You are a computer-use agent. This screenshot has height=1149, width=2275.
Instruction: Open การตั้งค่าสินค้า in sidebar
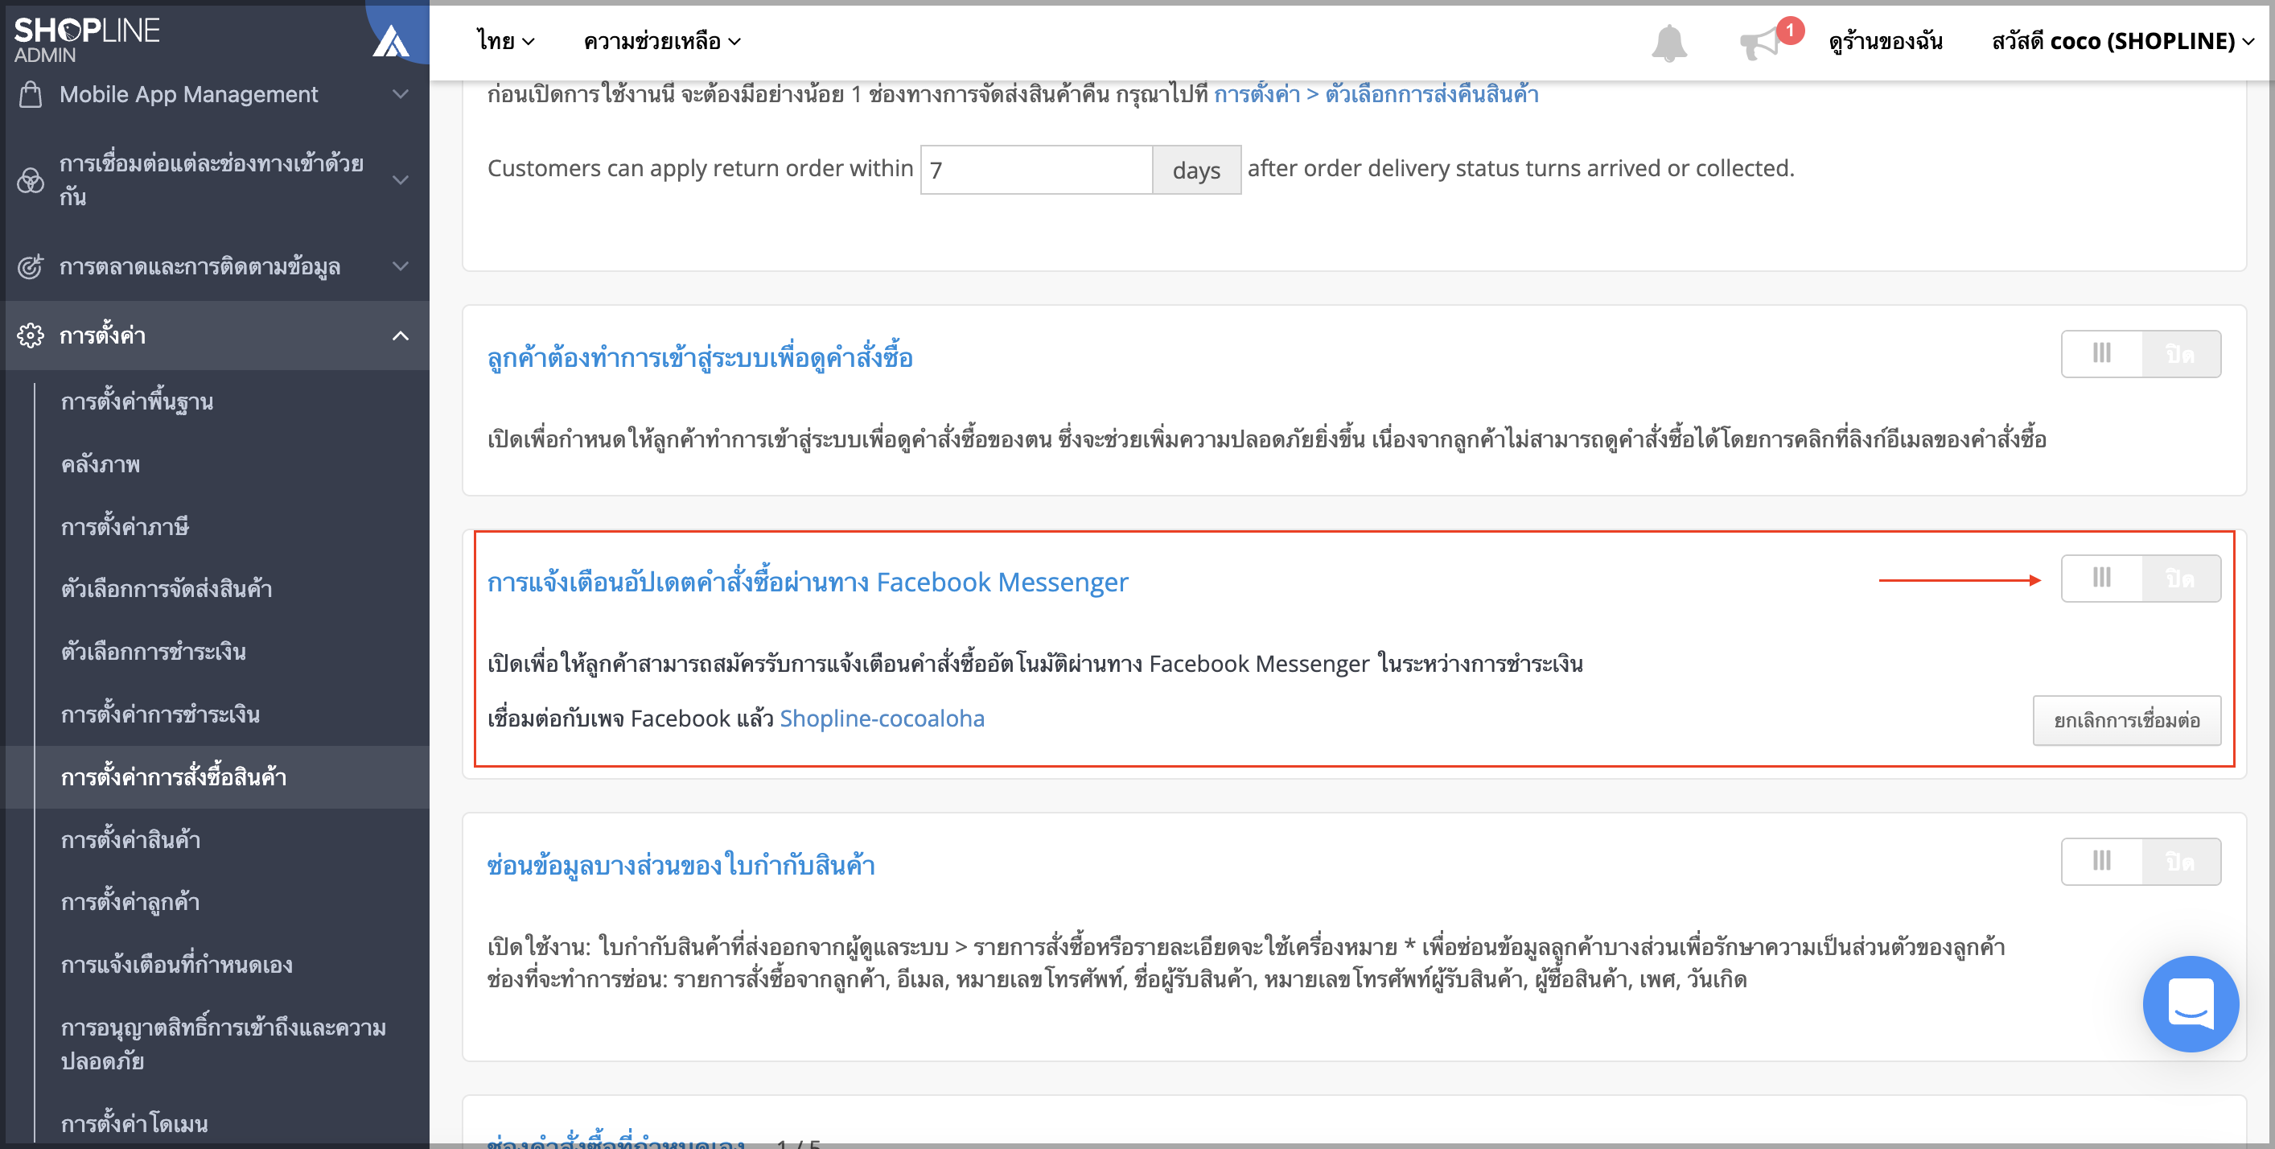[130, 840]
